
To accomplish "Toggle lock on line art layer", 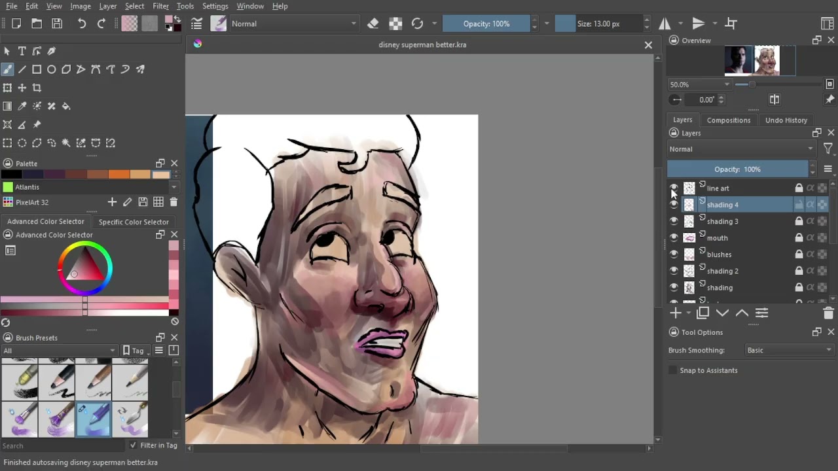I will [x=799, y=188].
